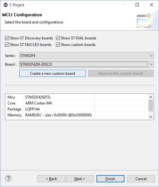Expand the Board dropdown arrow
The width and height of the screenshot is (159, 187).
[151, 64]
